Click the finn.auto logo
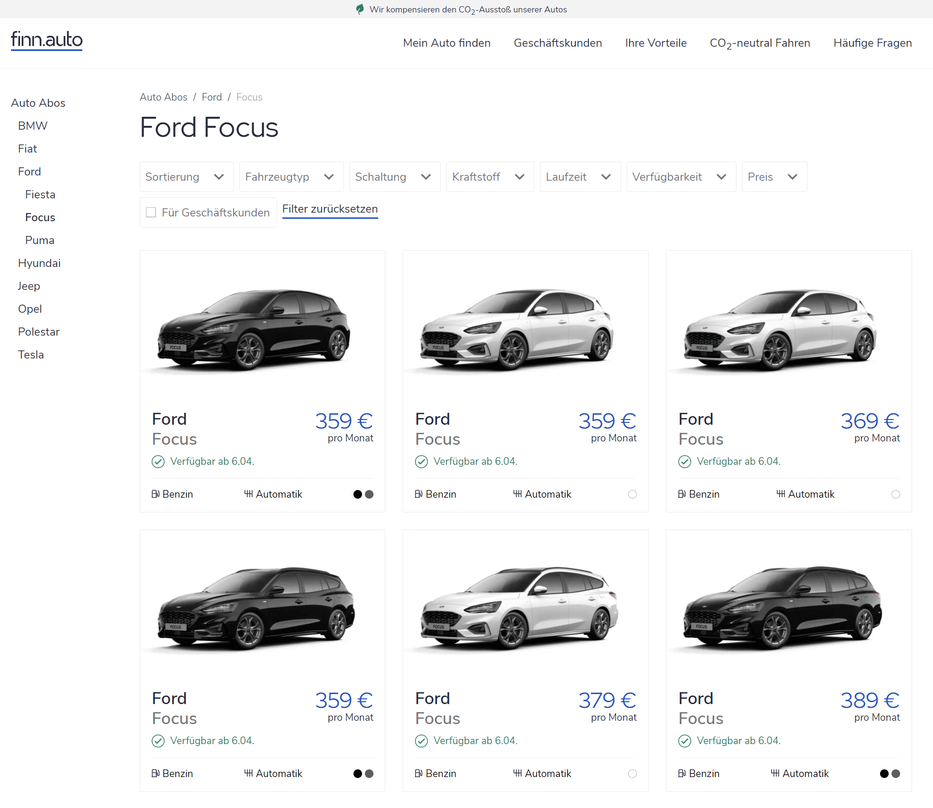 pos(47,40)
